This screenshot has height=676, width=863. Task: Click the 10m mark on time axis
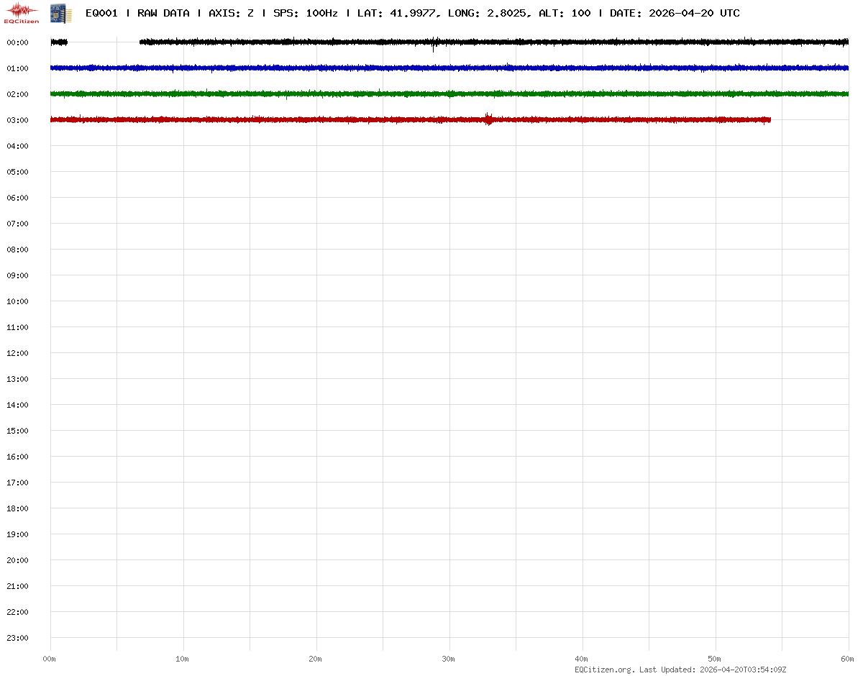click(183, 659)
